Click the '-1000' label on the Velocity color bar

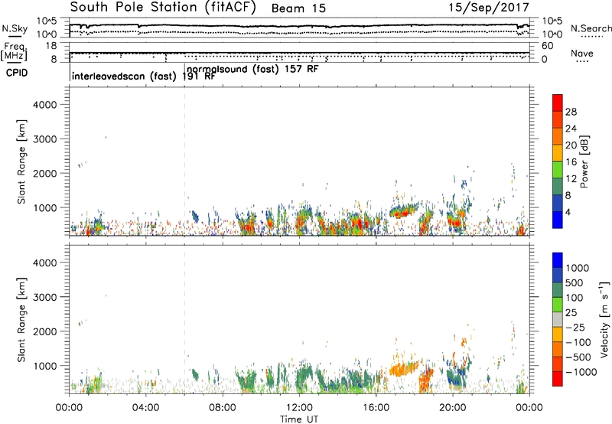(581, 372)
